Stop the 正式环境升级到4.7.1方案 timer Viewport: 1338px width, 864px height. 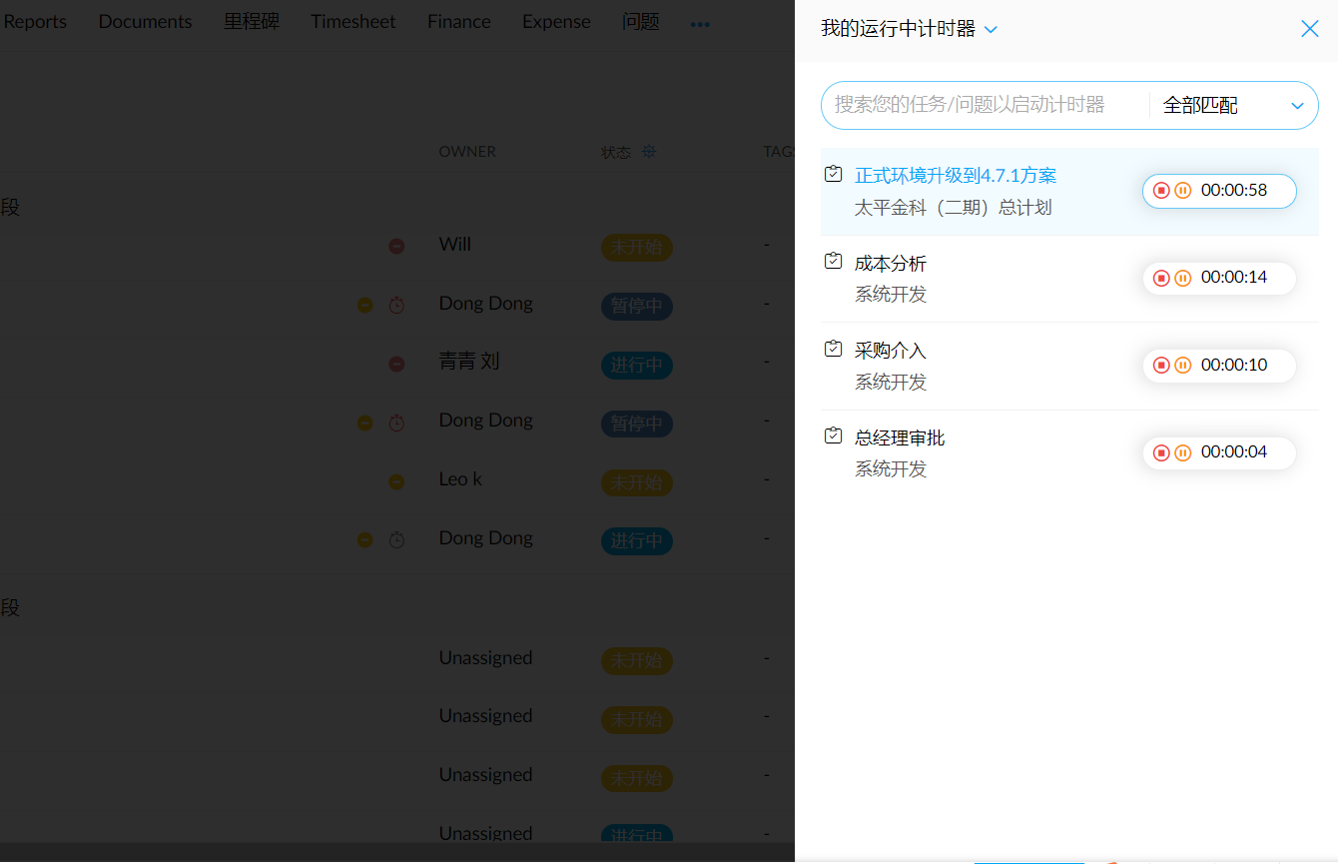pos(1161,191)
